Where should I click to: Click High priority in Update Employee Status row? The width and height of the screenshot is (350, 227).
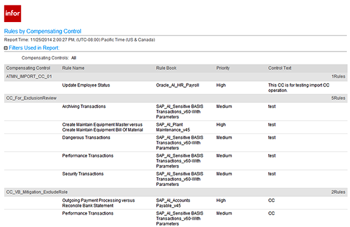[221, 85]
